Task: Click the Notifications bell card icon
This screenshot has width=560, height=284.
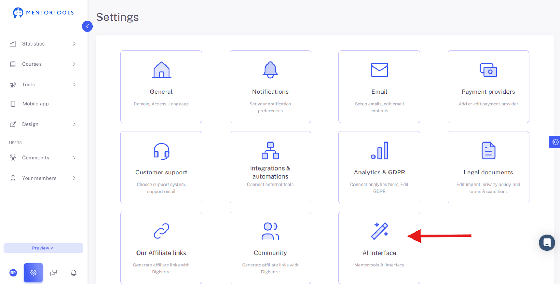Action: point(271,70)
